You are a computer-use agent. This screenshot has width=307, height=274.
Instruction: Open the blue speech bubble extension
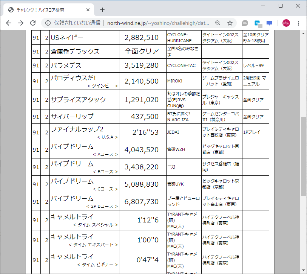[269, 23]
